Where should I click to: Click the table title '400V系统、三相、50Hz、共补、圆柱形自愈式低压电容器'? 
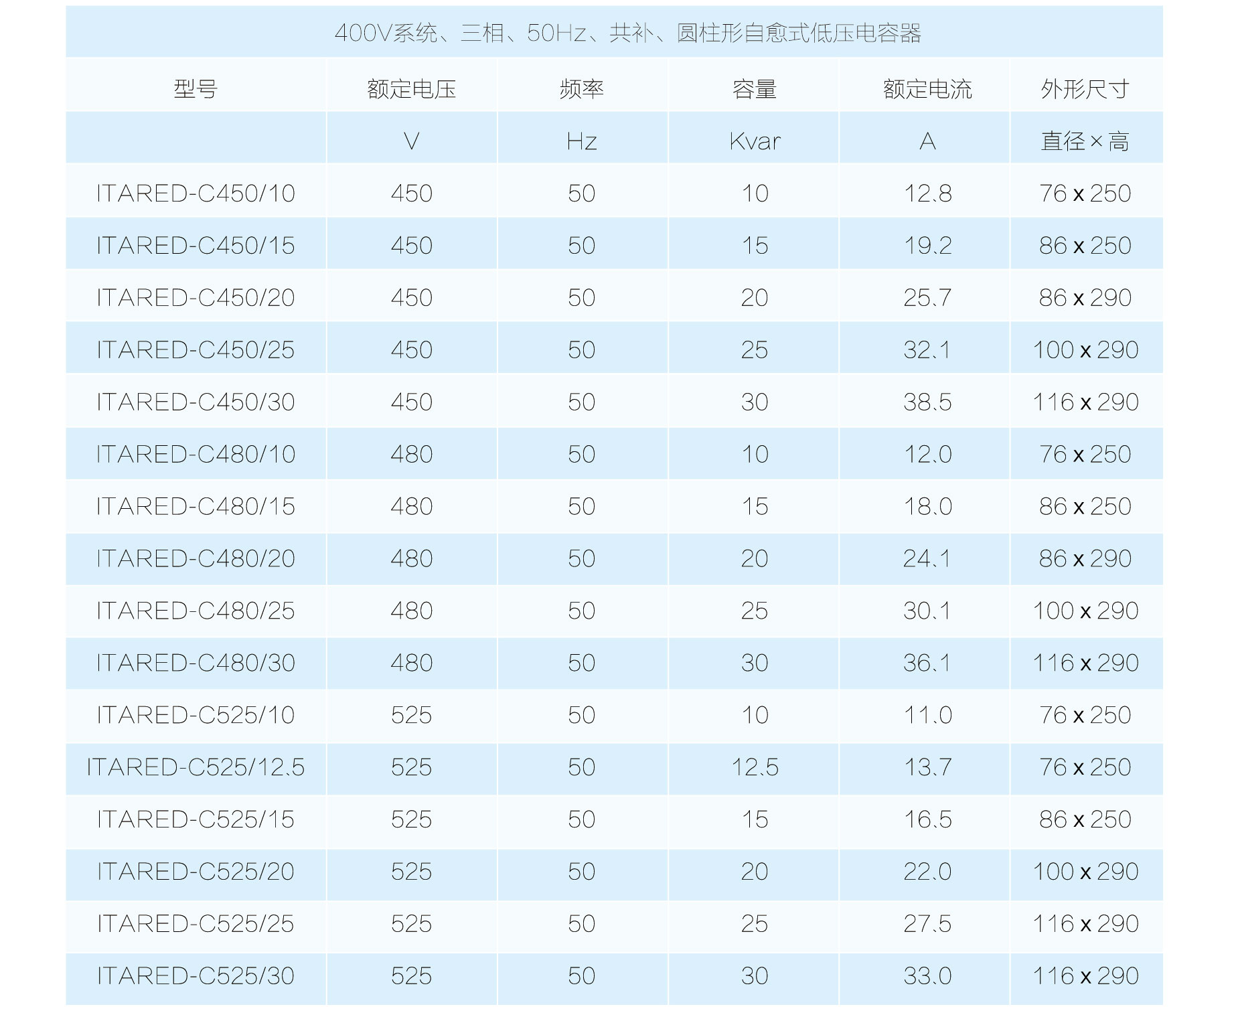point(627,33)
